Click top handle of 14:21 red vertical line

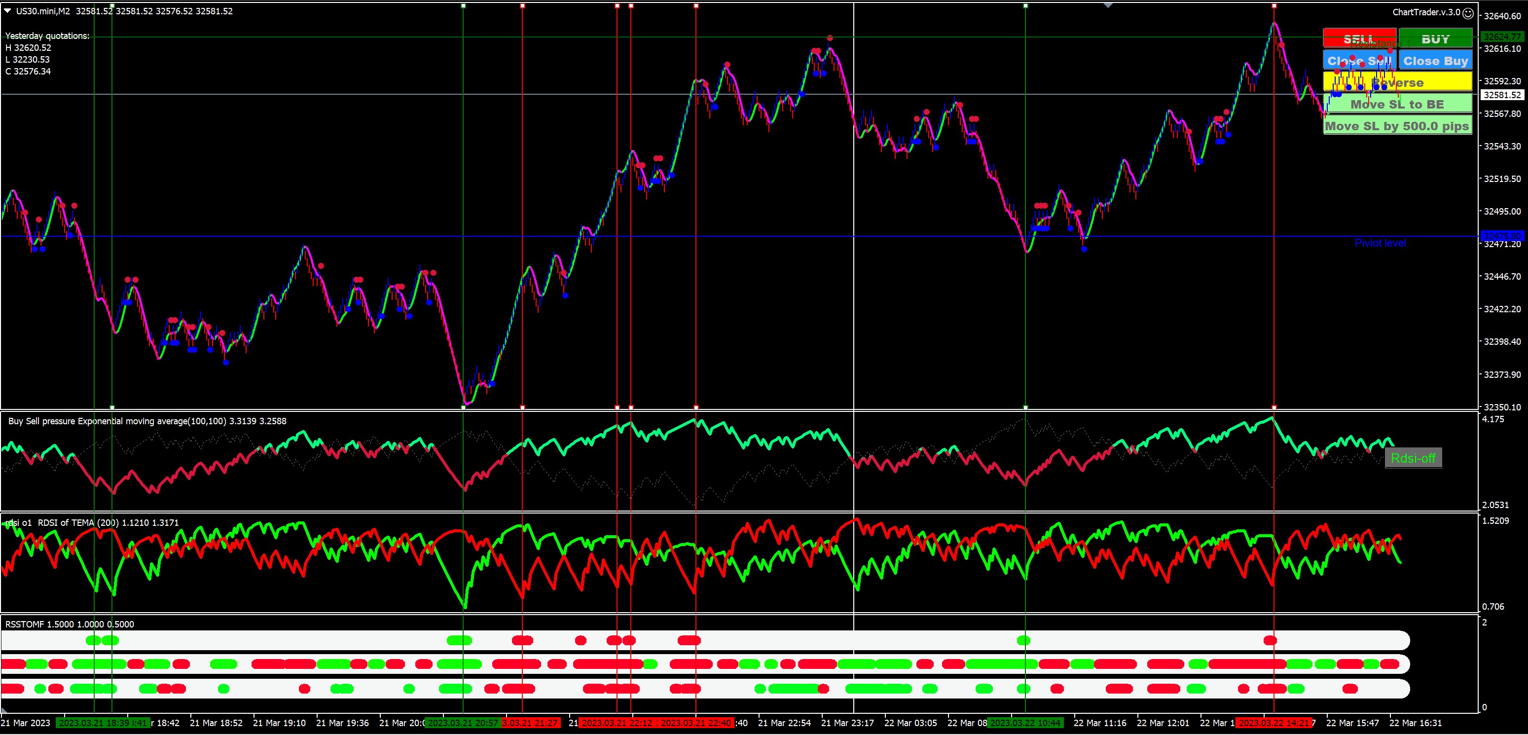pyautogui.click(x=1274, y=6)
